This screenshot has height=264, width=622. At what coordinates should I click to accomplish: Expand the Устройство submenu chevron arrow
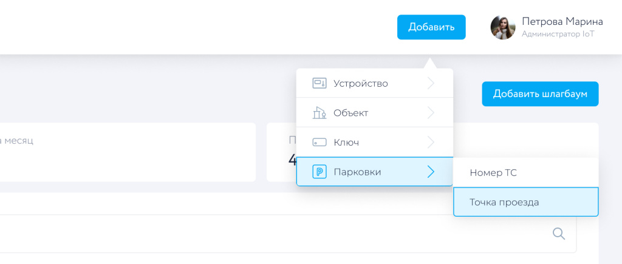click(x=431, y=83)
